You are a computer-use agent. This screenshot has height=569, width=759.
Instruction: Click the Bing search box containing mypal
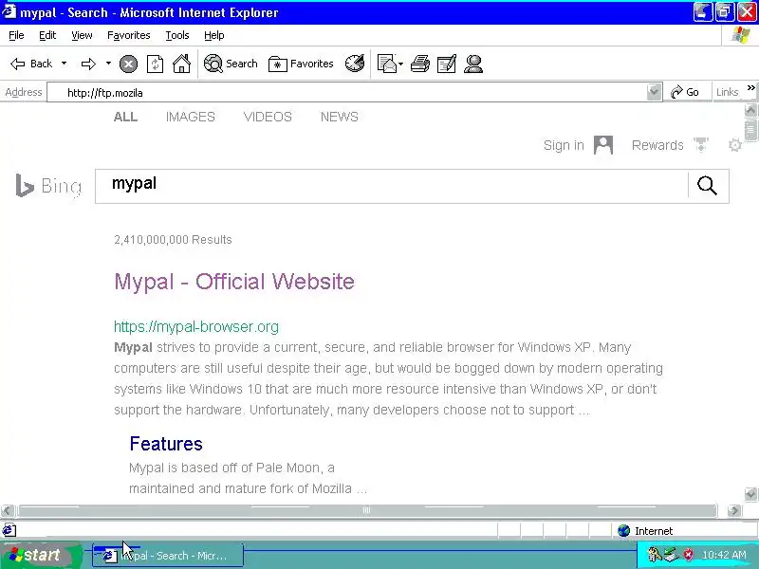(392, 186)
